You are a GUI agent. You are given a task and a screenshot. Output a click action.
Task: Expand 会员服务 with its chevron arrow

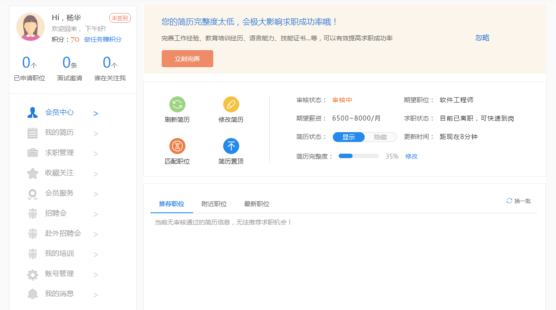95,194
